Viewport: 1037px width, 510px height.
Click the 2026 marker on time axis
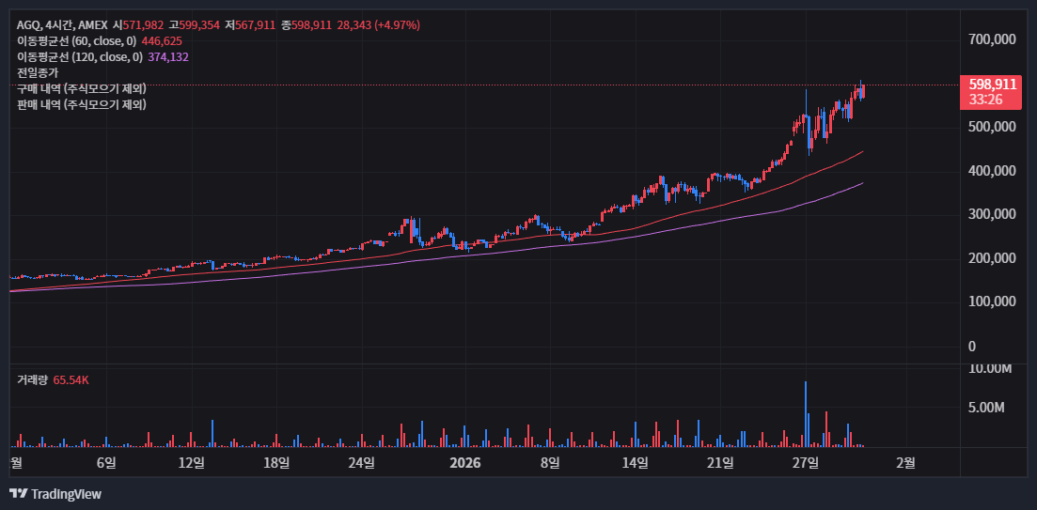pyautogui.click(x=465, y=462)
